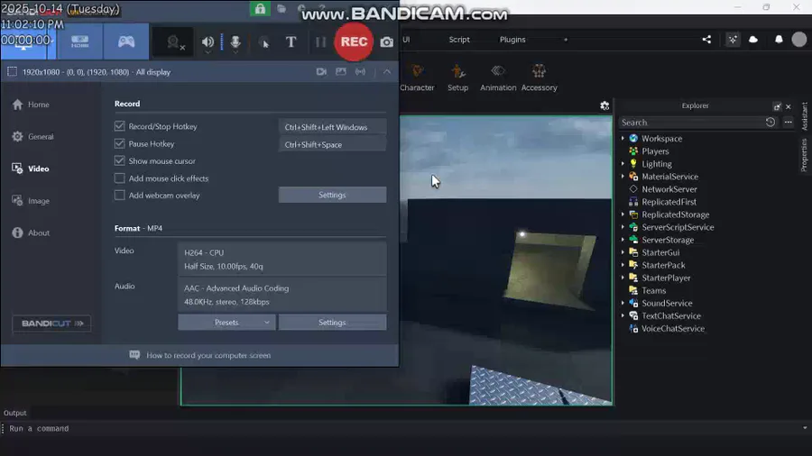
Task: Open the General settings in Bandicam sidebar
Action: [x=32, y=136]
